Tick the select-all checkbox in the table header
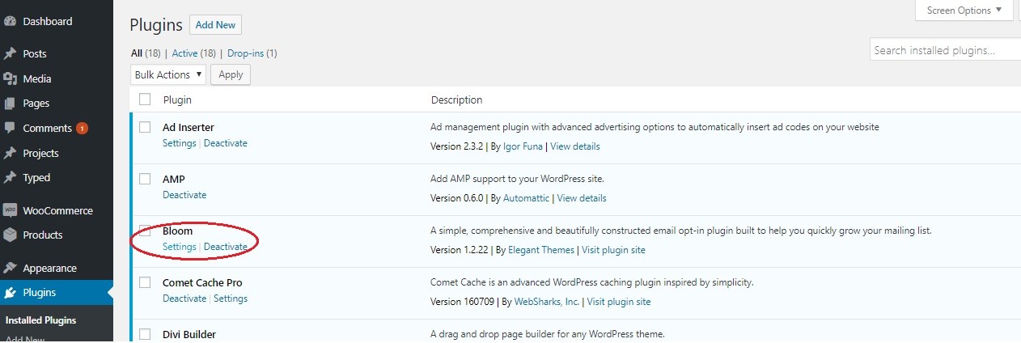This screenshot has width=1021, height=343. (145, 100)
